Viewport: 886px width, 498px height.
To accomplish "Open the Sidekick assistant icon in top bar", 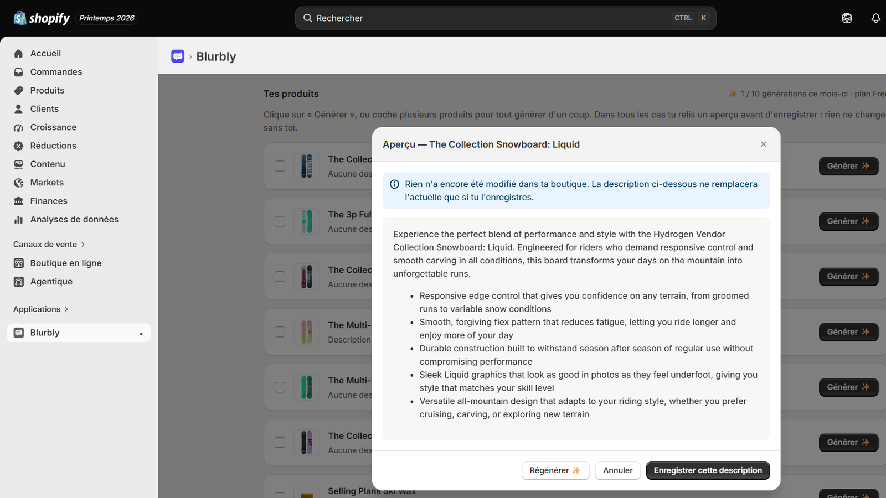I will coord(847,18).
